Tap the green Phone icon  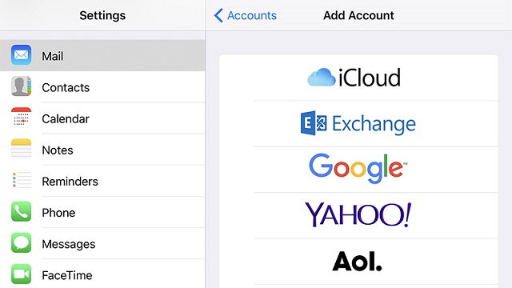[21, 211]
